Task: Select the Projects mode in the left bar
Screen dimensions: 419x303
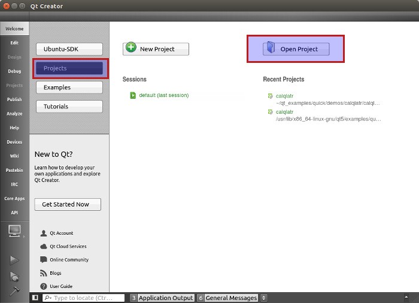Action: (14, 85)
